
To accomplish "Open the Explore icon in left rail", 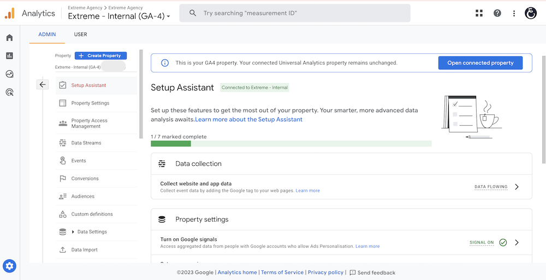I will tap(9, 74).
